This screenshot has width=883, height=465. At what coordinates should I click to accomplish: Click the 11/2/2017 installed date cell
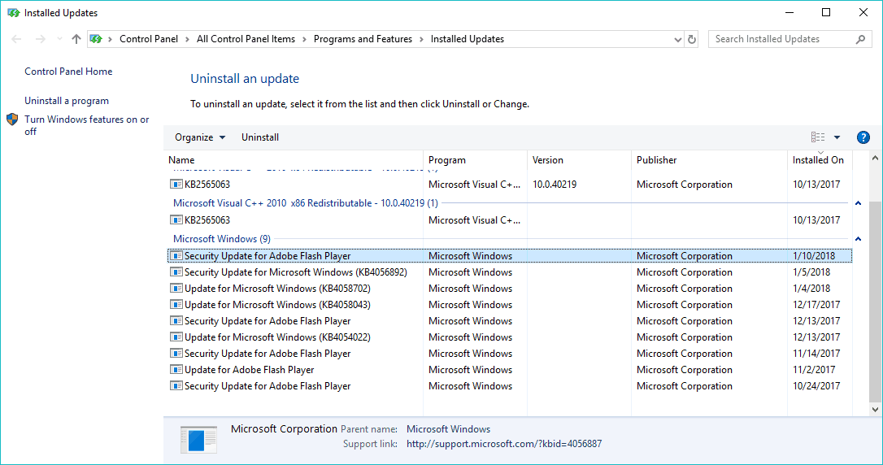pyautogui.click(x=814, y=370)
